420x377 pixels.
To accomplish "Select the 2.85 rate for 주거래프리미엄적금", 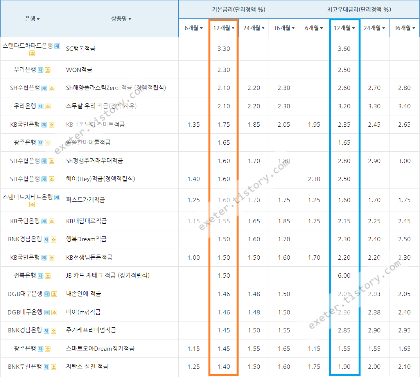I will pyautogui.click(x=344, y=330).
